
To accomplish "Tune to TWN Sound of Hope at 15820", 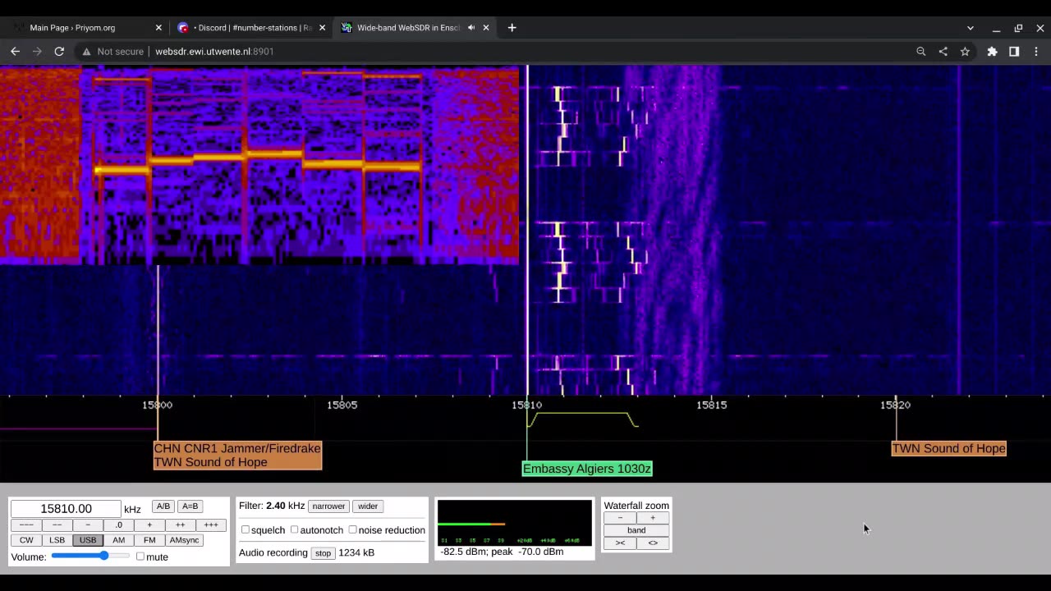I will [948, 448].
